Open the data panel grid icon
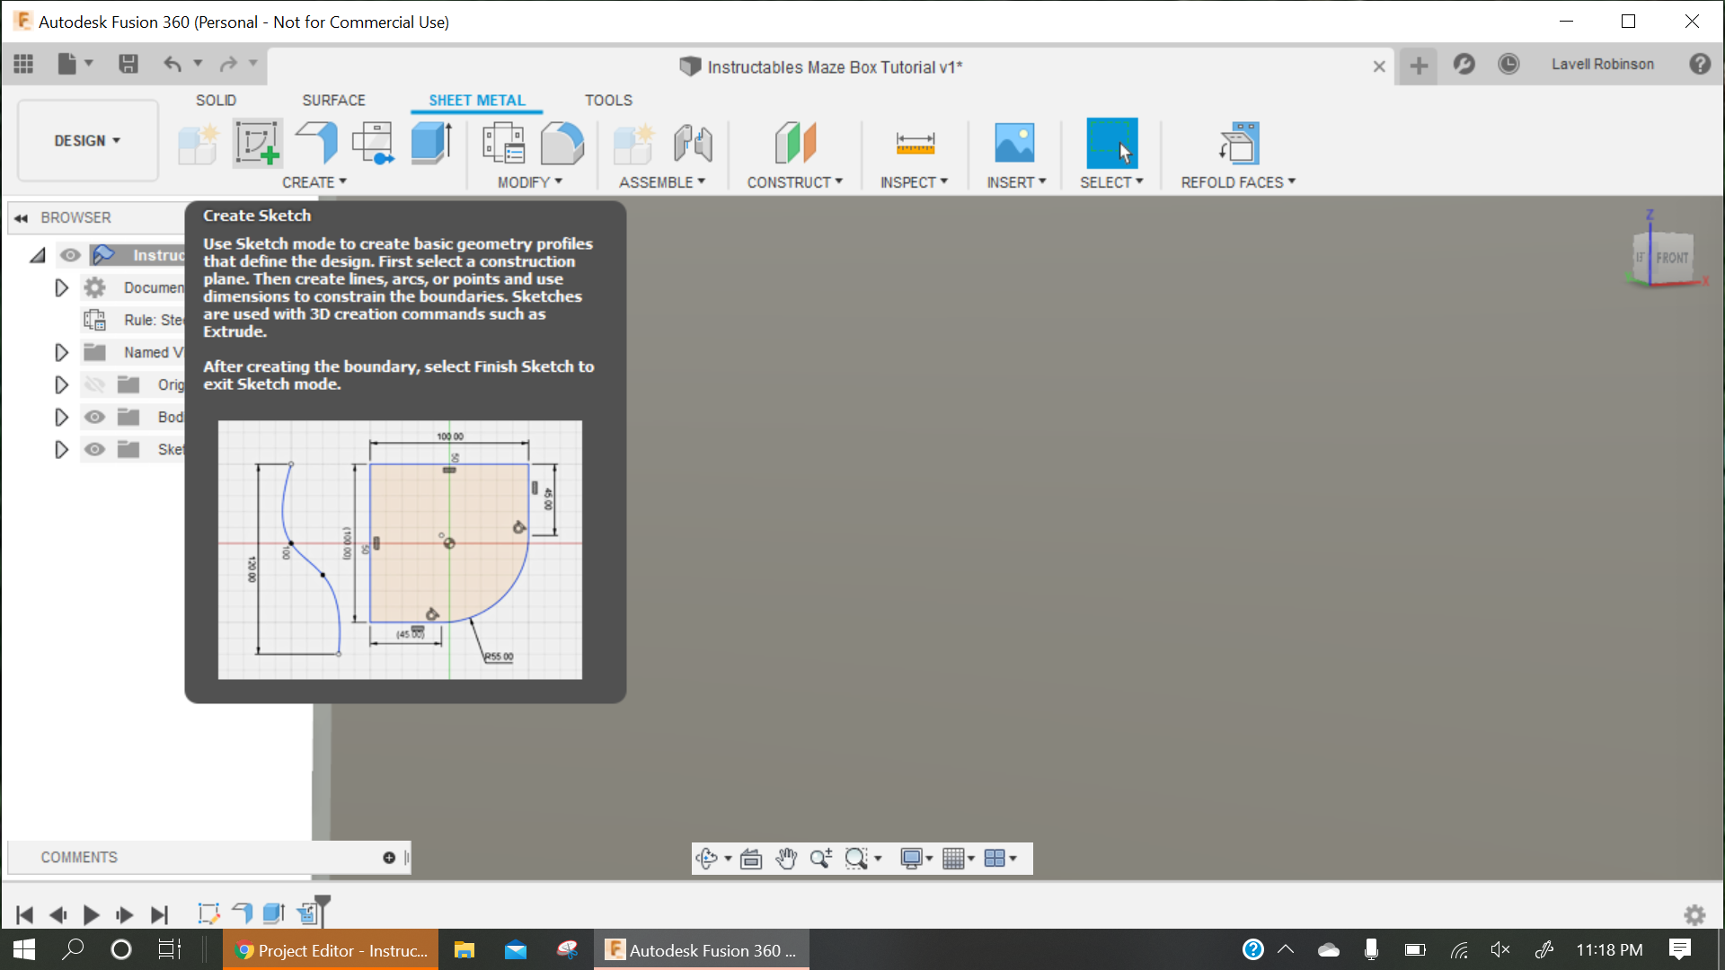Image resolution: width=1725 pixels, height=970 pixels. [x=23, y=64]
